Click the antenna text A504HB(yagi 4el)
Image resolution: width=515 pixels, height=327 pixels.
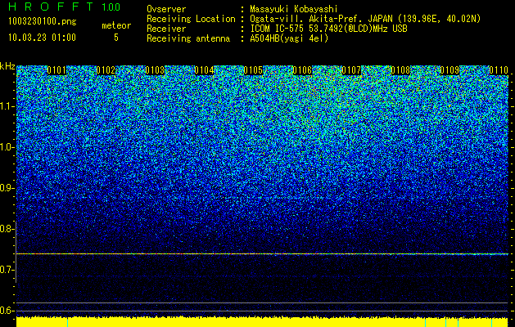[x=289, y=38]
